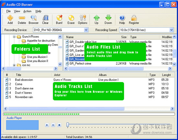Click the Album cell Use you illusion I

point(108,80)
